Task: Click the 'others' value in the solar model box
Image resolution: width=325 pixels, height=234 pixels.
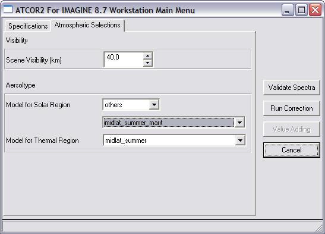Action: tap(113, 105)
